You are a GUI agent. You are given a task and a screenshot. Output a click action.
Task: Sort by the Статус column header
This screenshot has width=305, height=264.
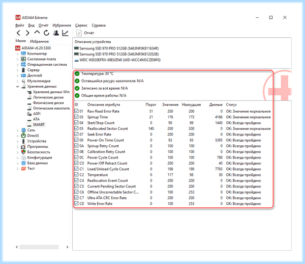point(231,104)
